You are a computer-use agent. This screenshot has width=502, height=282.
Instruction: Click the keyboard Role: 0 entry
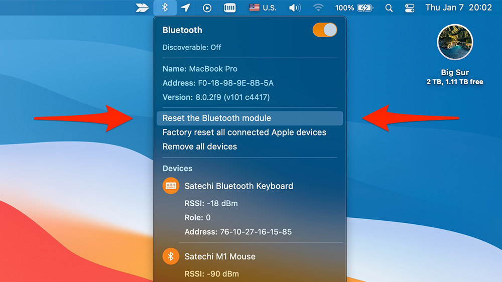pyautogui.click(x=197, y=218)
